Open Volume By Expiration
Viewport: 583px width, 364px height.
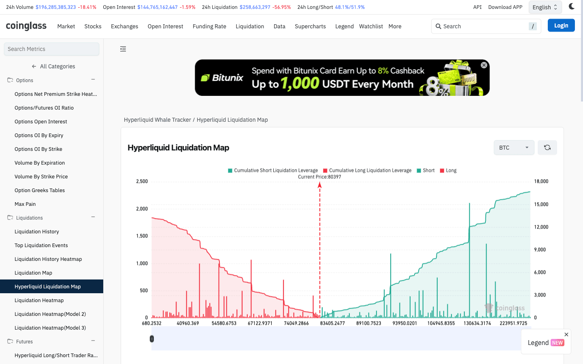click(40, 163)
